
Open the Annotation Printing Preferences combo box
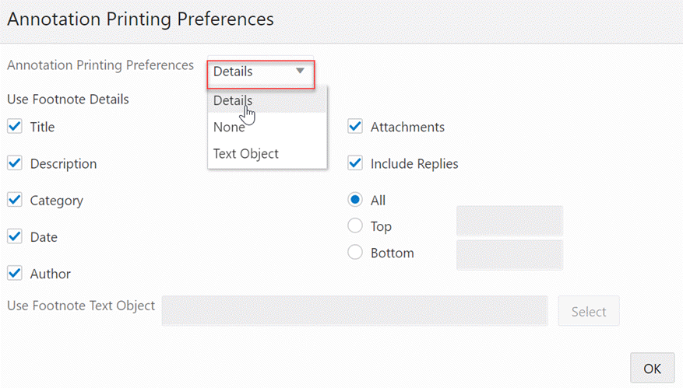pos(260,72)
